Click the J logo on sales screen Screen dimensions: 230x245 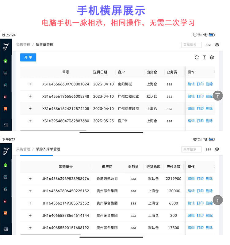pyautogui.click(x=6, y=47)
